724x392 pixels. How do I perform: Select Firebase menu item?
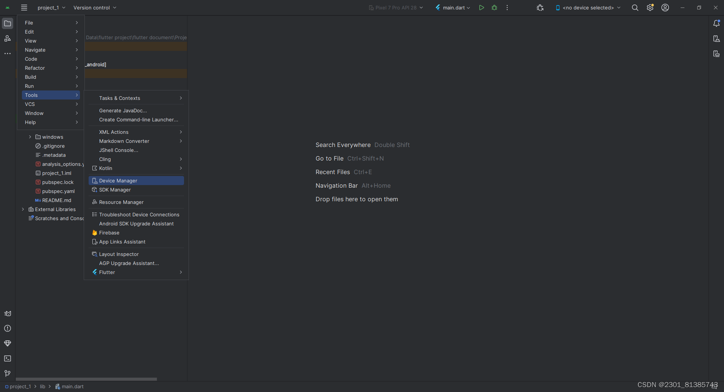click(136, 233)
